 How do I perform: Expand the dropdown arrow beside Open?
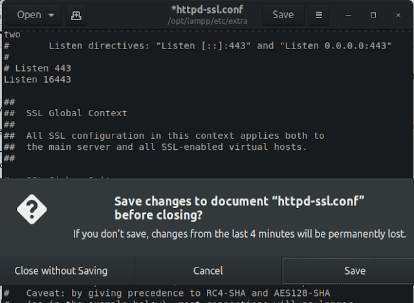[x=50, y=14]
